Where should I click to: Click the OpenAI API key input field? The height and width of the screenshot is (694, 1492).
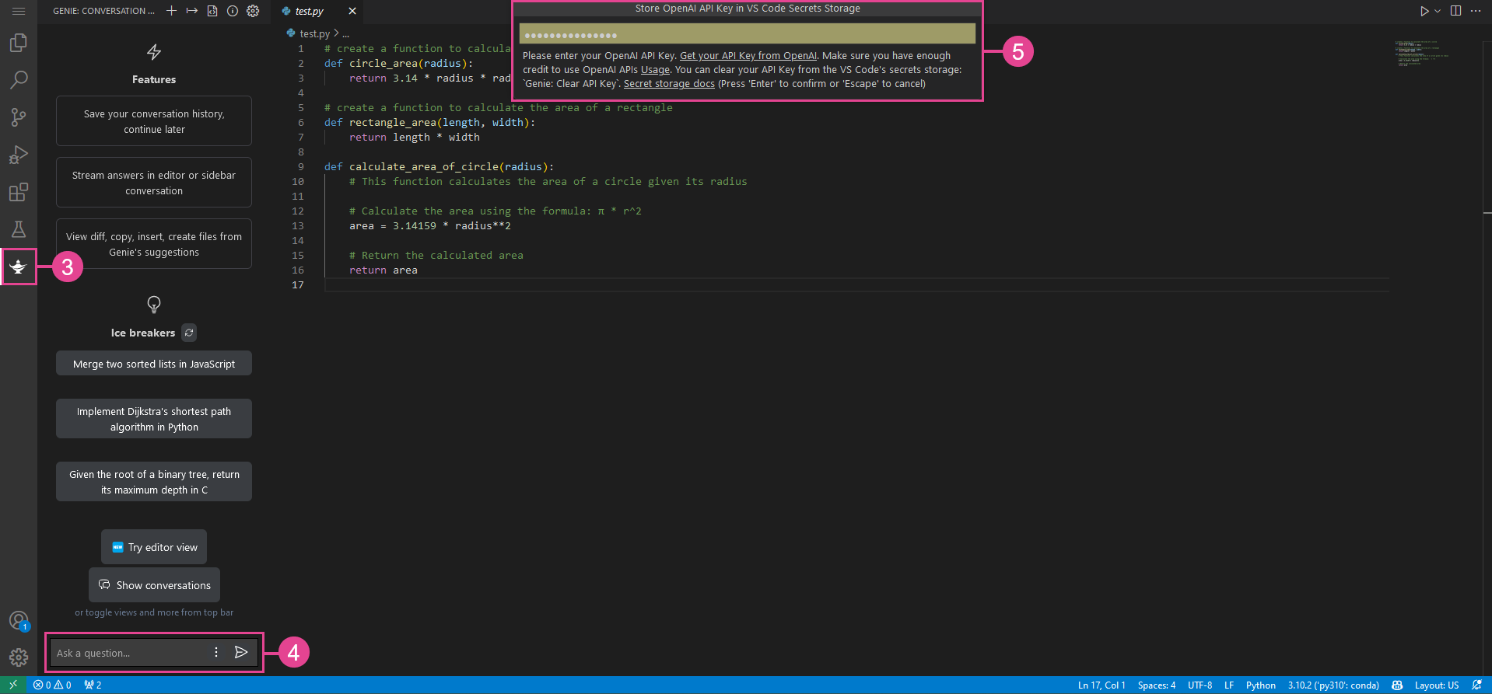(x=748, y=34)
